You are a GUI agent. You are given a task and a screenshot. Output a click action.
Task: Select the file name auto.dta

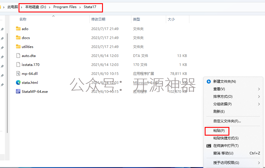[29, 56]
